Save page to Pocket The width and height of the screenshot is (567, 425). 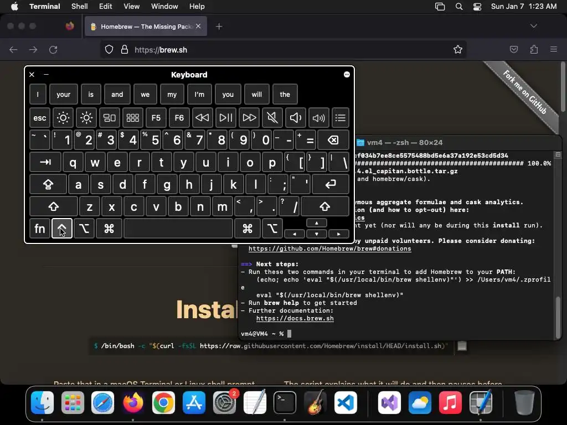click(x=514, y=49)
